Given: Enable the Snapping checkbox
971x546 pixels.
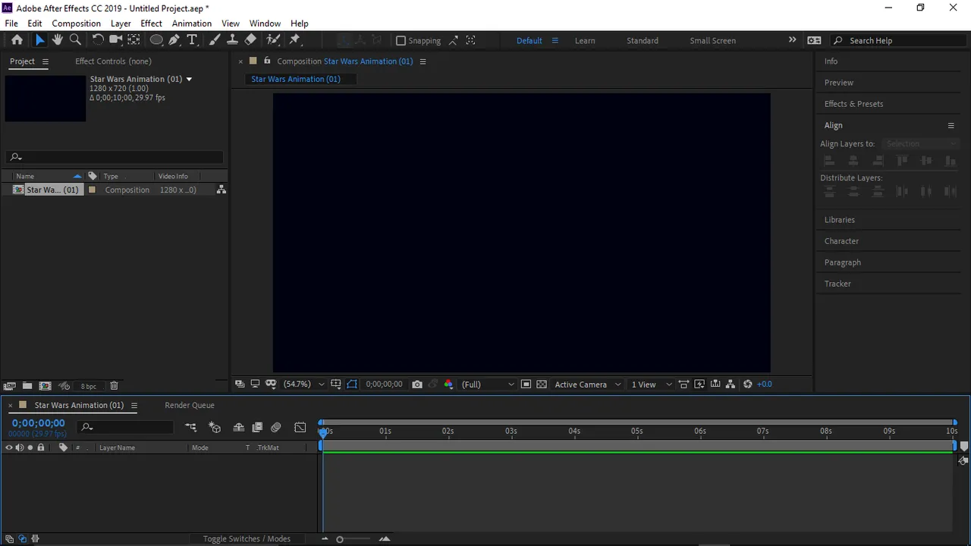Looking at the screenshot, I should [x=401, y=41].
